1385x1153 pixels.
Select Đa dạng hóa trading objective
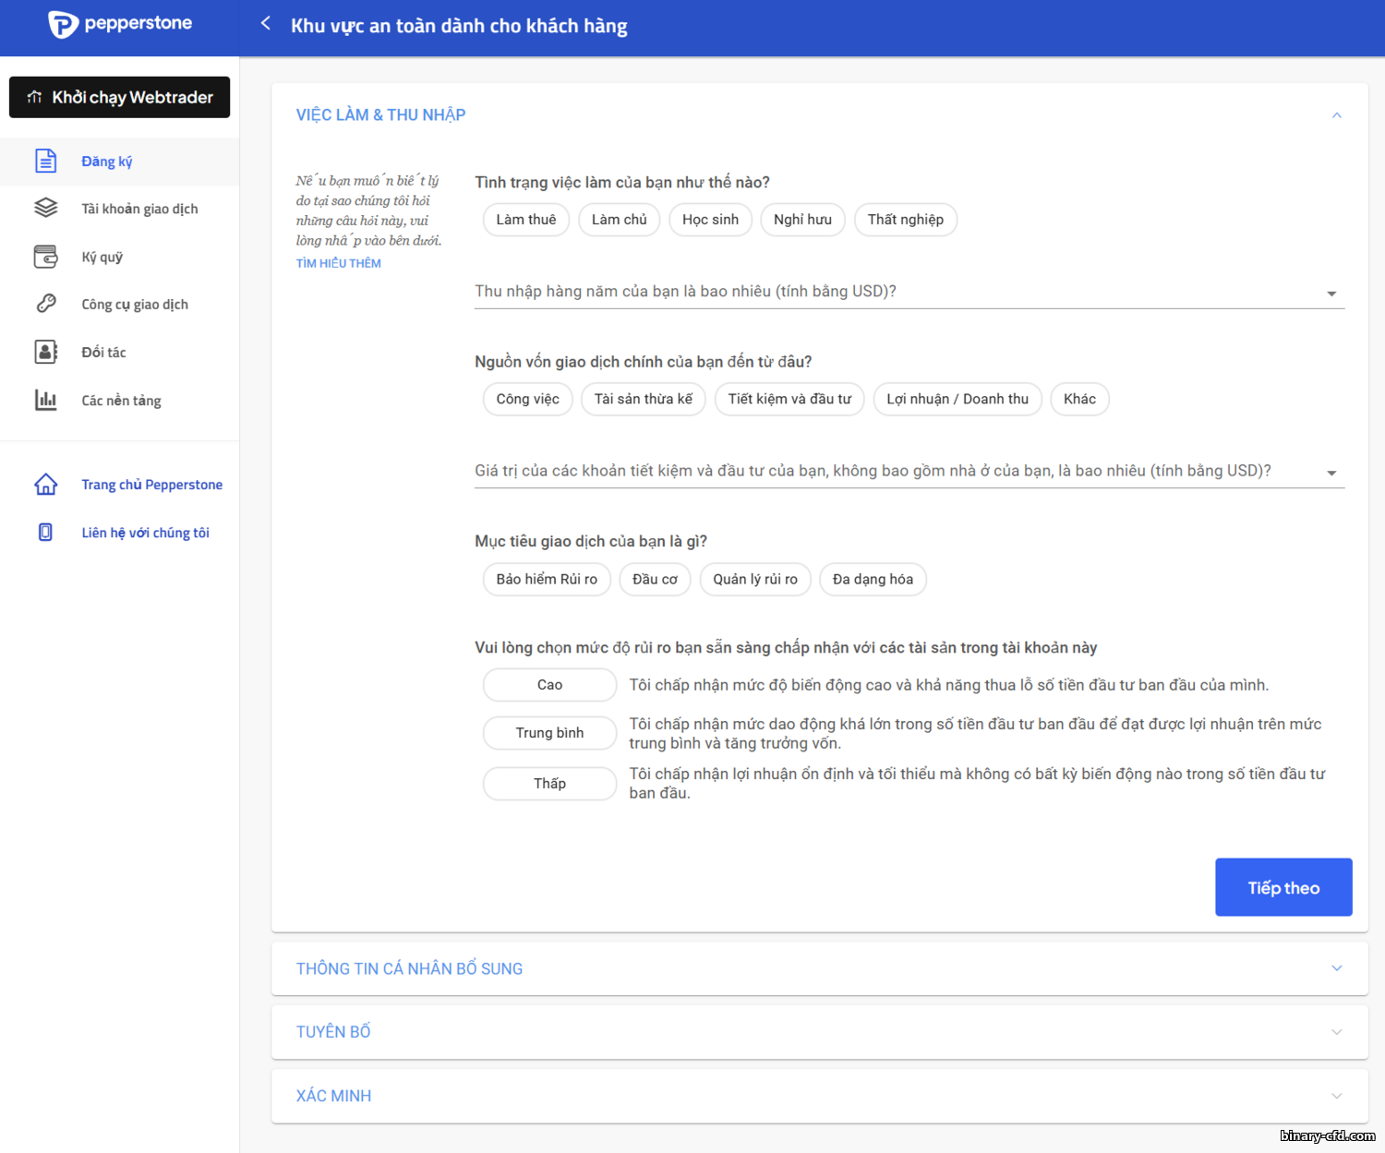click(x=872, y=579)
